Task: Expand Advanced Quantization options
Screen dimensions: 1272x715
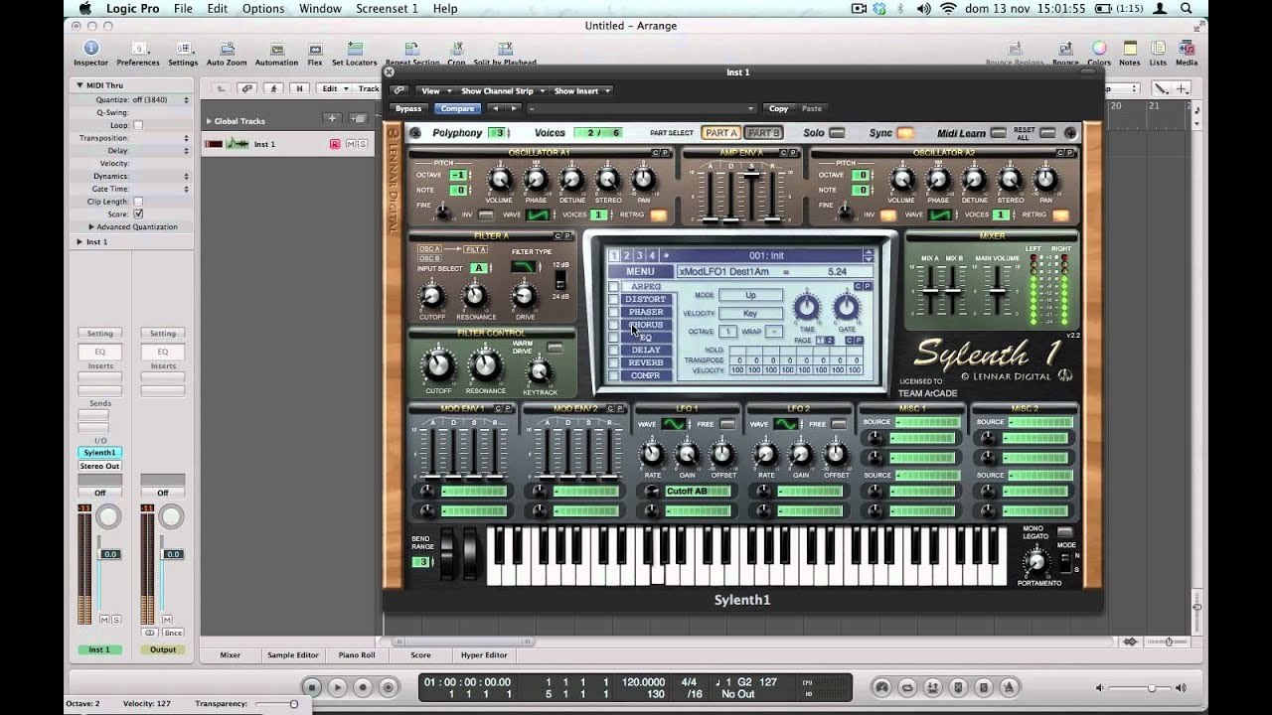Action: point(91,226)
